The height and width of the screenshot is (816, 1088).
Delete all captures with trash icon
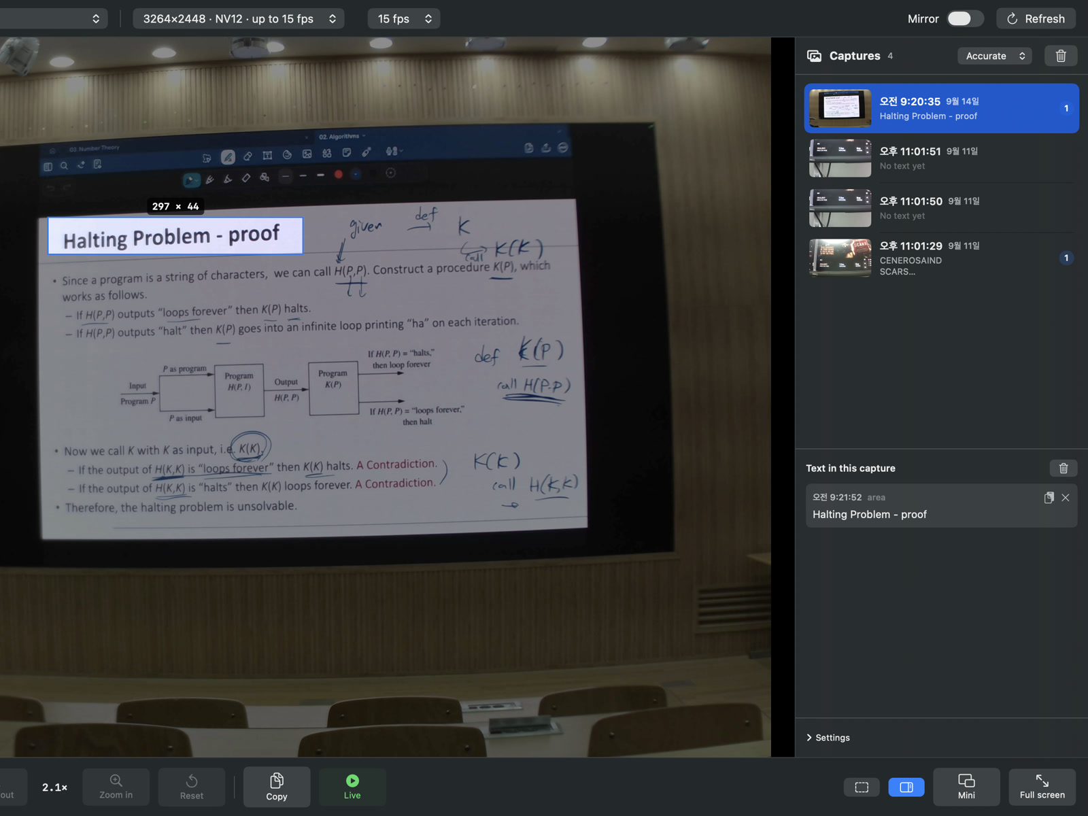(1061, 56)
